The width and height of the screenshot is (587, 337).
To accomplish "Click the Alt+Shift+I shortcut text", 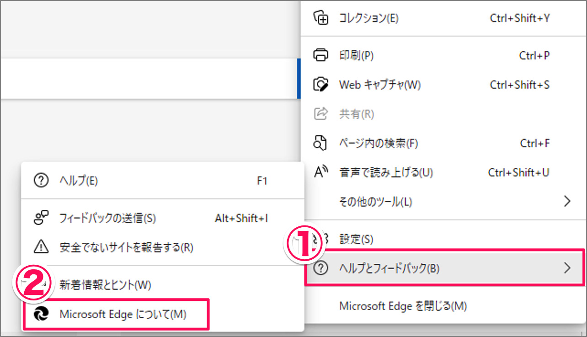I will coord(241,218).
